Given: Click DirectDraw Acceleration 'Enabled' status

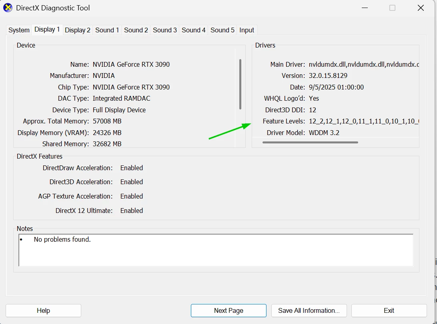Looking at the screenshot, I should coord(132,168).
